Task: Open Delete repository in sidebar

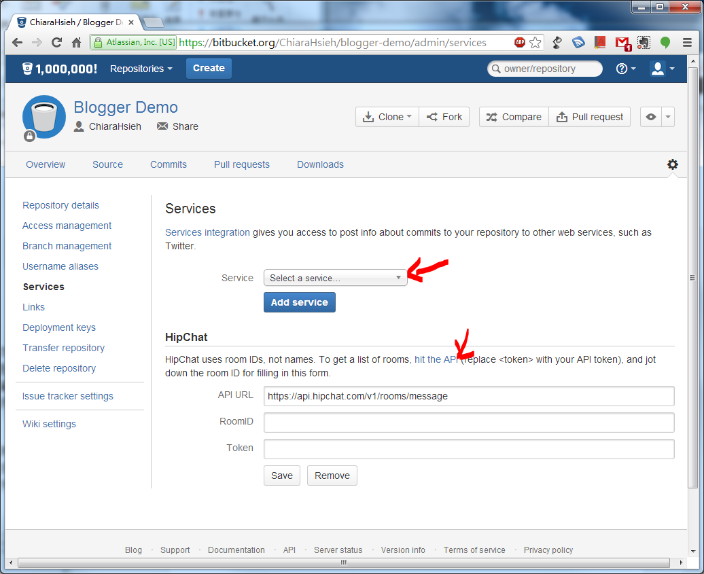Action: [x=59, y=368]
